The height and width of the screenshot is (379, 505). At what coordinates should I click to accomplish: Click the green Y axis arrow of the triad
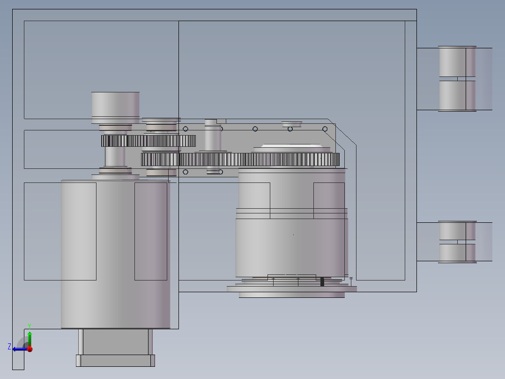point(30,338)
